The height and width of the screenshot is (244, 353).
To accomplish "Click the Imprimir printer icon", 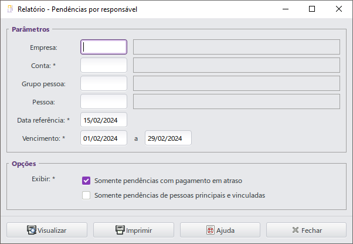I will click(x=120, y=230).
